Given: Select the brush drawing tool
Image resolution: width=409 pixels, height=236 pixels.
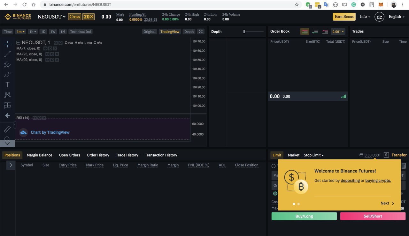Looking at the screenshot, I should (7, 75).
